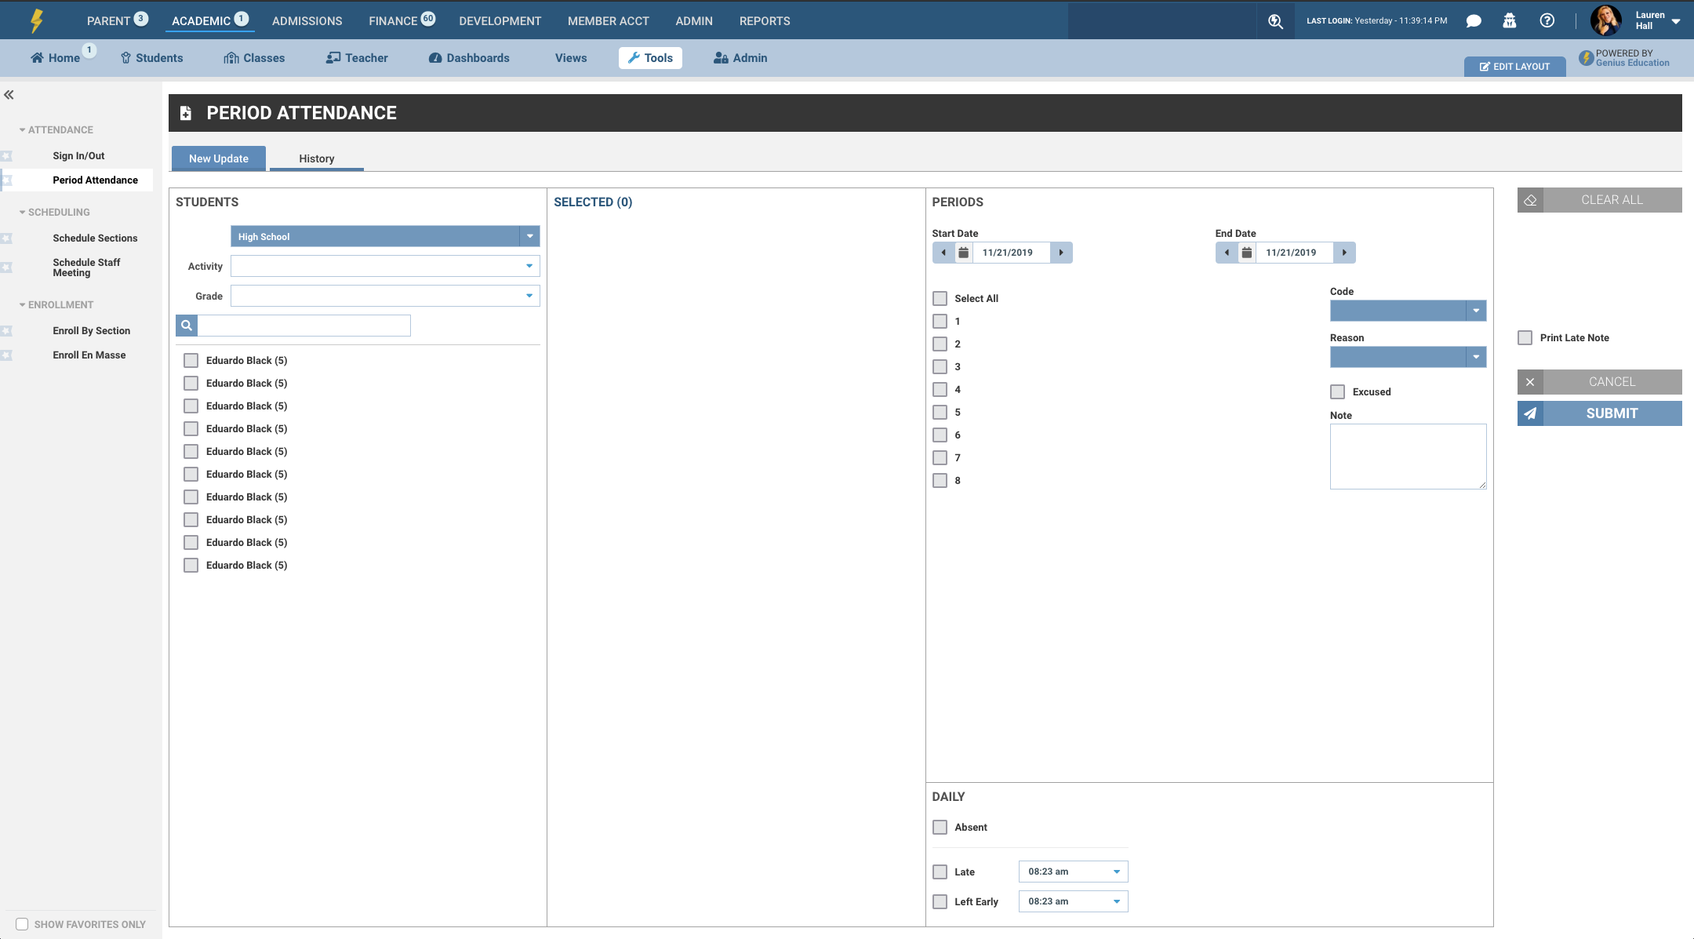Click the global search magnifier icon

(1275, 21)
